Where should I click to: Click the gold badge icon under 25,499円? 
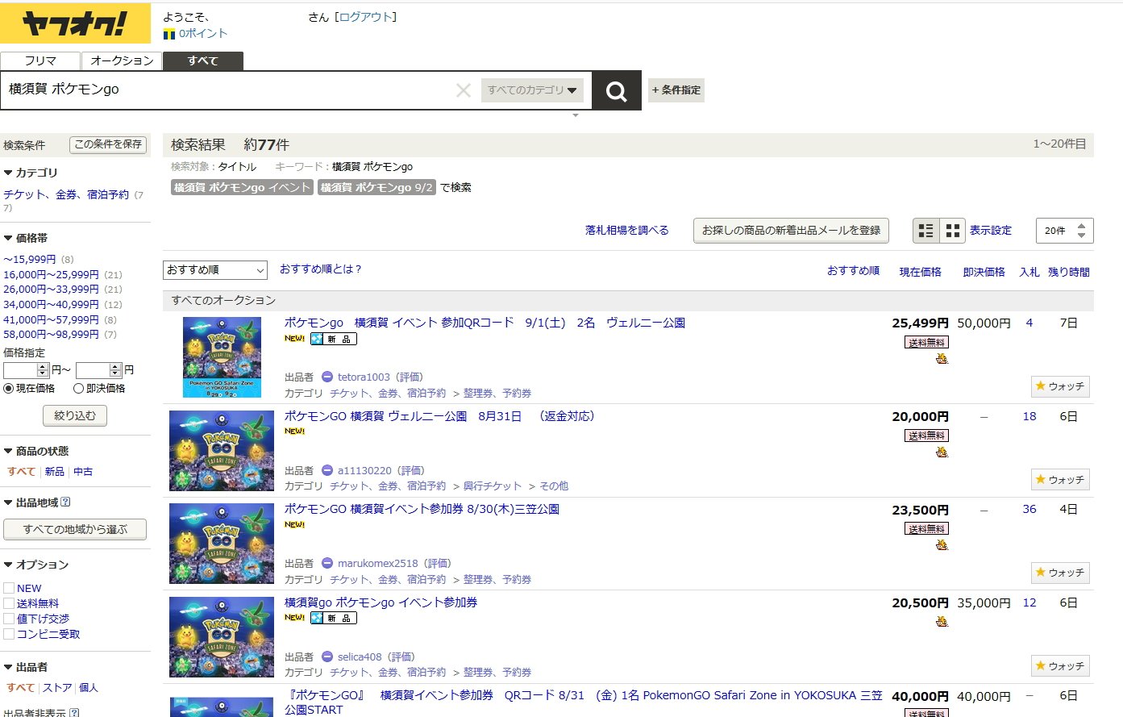[x=942, y=359]
